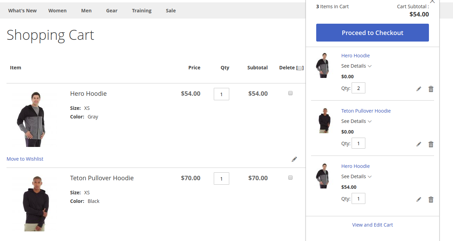Remove the top Hero Hoodie via trash icon
Screen dimensions: 453x241
point(431,89)
